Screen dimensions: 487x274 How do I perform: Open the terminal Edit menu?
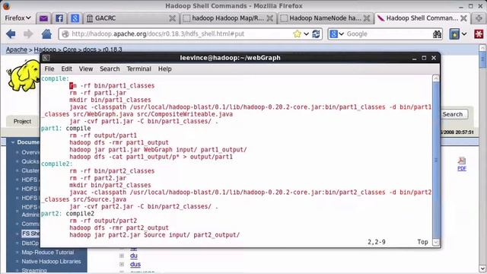66,69
